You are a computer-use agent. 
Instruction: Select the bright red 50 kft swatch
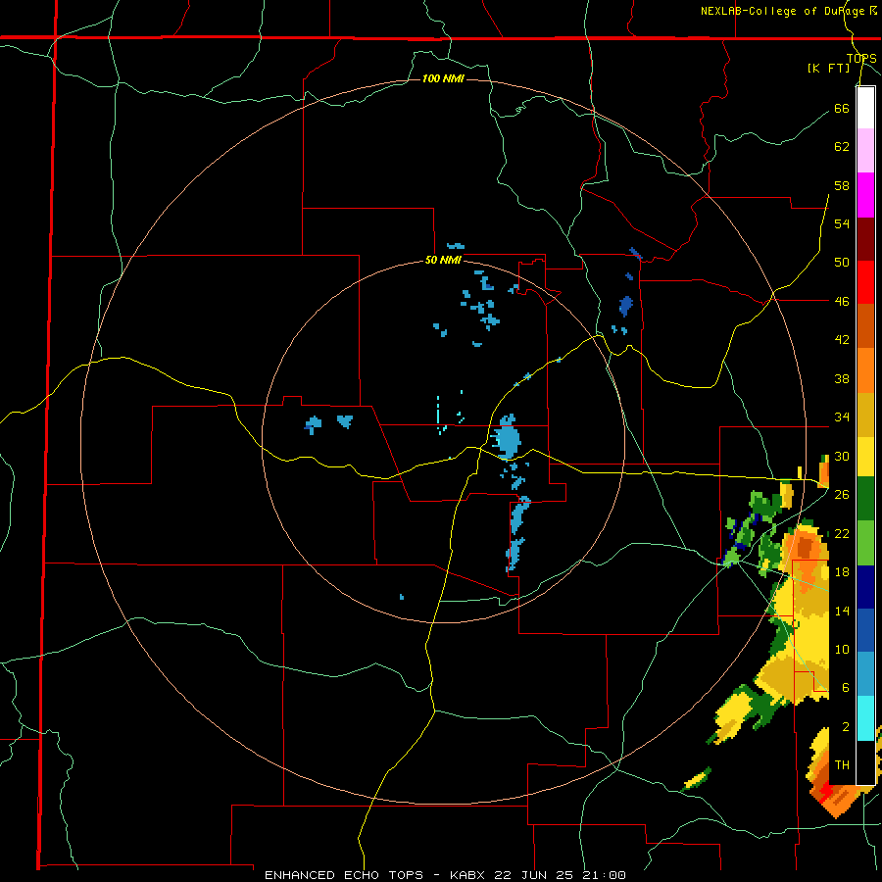pos(865,282)
